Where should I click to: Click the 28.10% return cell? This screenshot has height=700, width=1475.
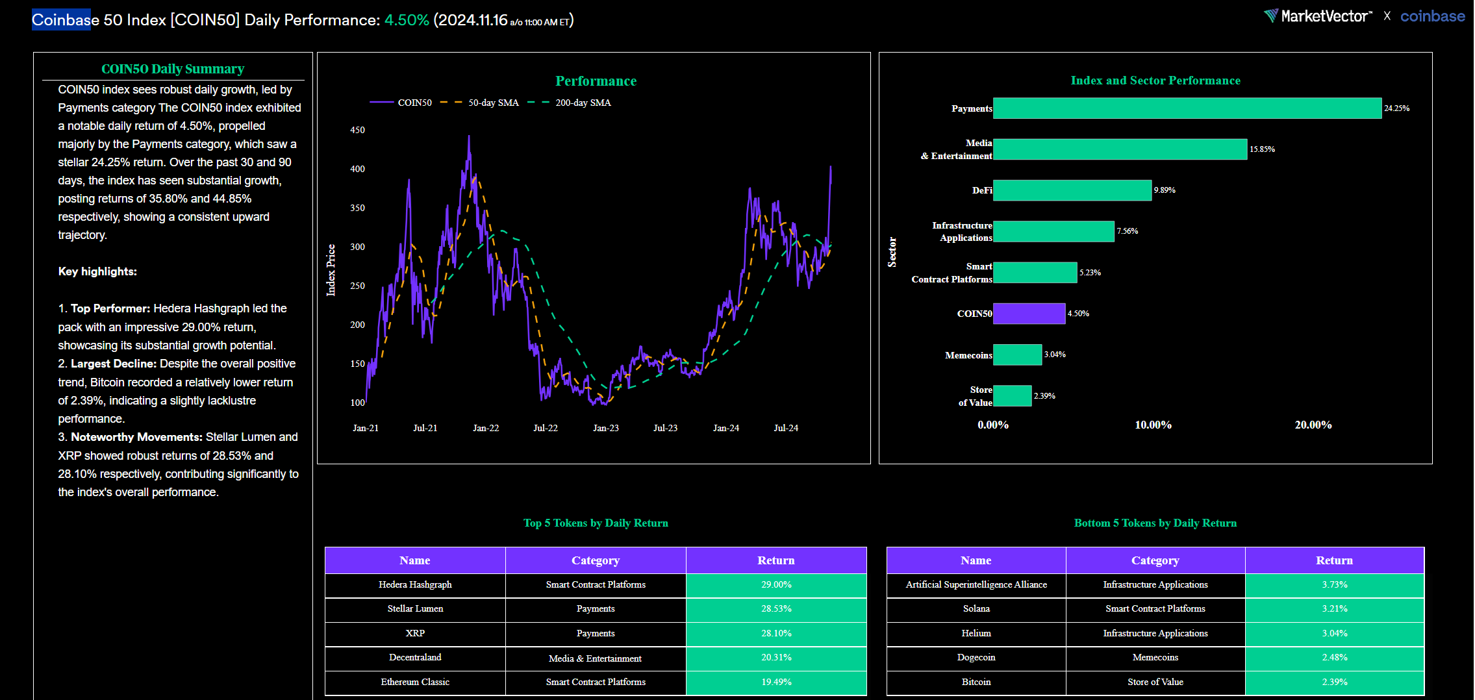pyautogui.click(x=776, y=634)
